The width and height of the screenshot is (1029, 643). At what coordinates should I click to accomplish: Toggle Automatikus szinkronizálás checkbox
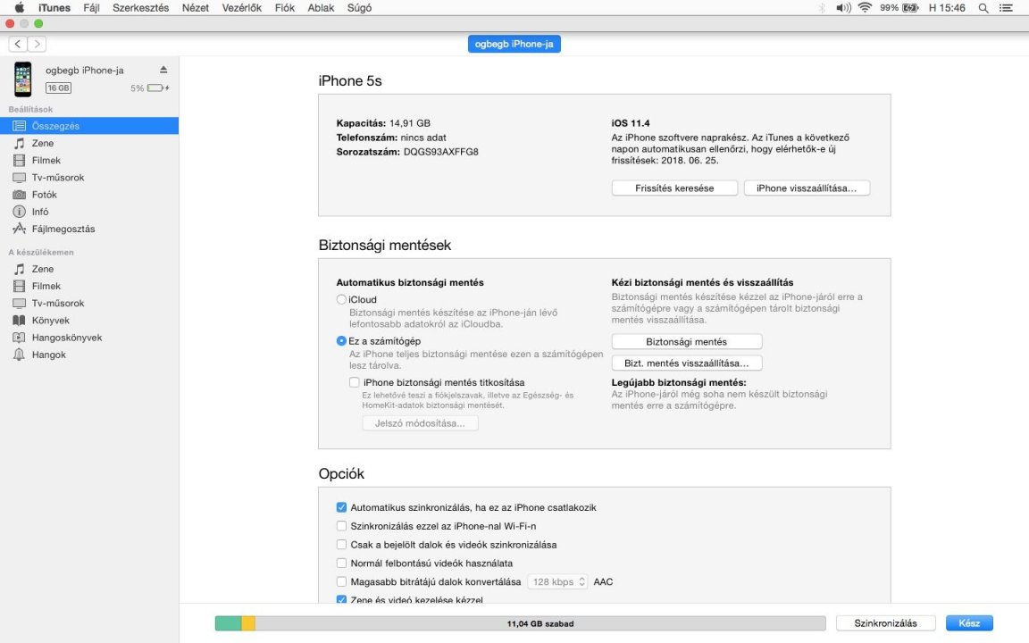(x=341, y=507)
